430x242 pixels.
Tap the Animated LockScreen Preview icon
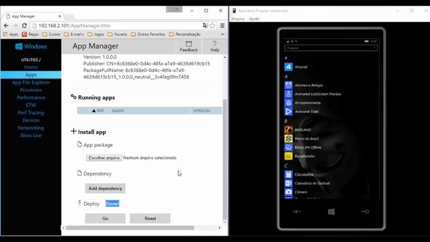[x=288, y=94]
